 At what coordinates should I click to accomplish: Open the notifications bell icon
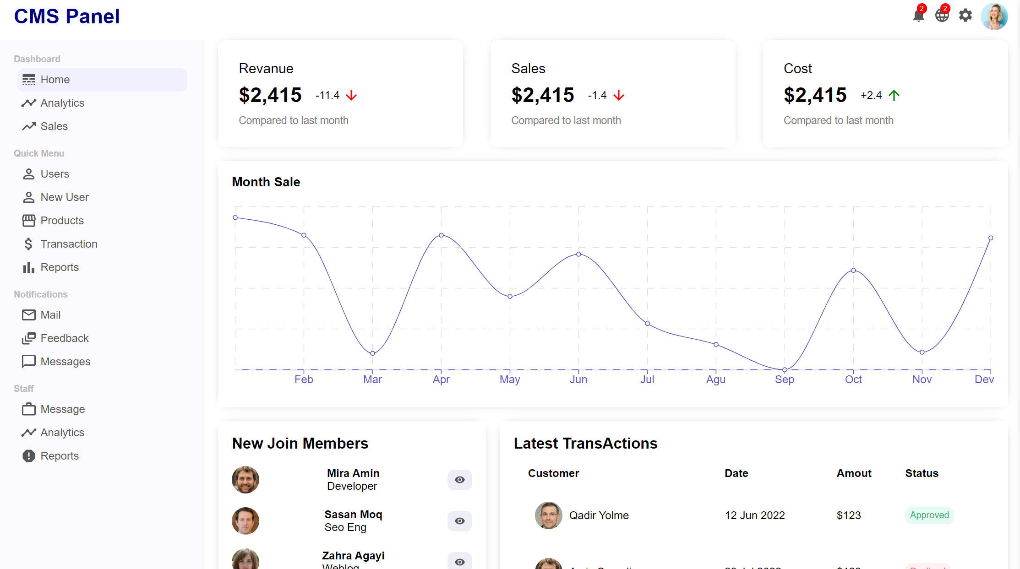coord(919,16)
